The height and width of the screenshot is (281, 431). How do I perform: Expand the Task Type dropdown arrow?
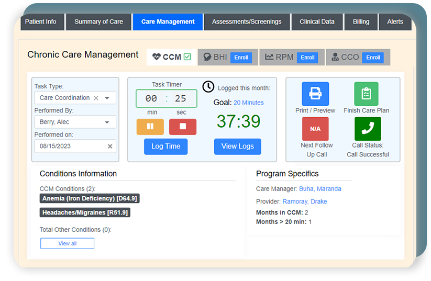pos(107,98)
